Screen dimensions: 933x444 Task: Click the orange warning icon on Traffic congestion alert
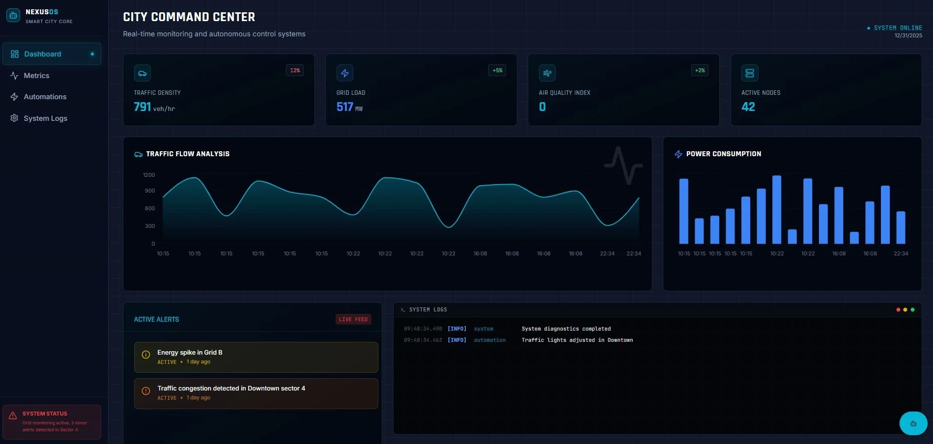click(x=146, y=391)
